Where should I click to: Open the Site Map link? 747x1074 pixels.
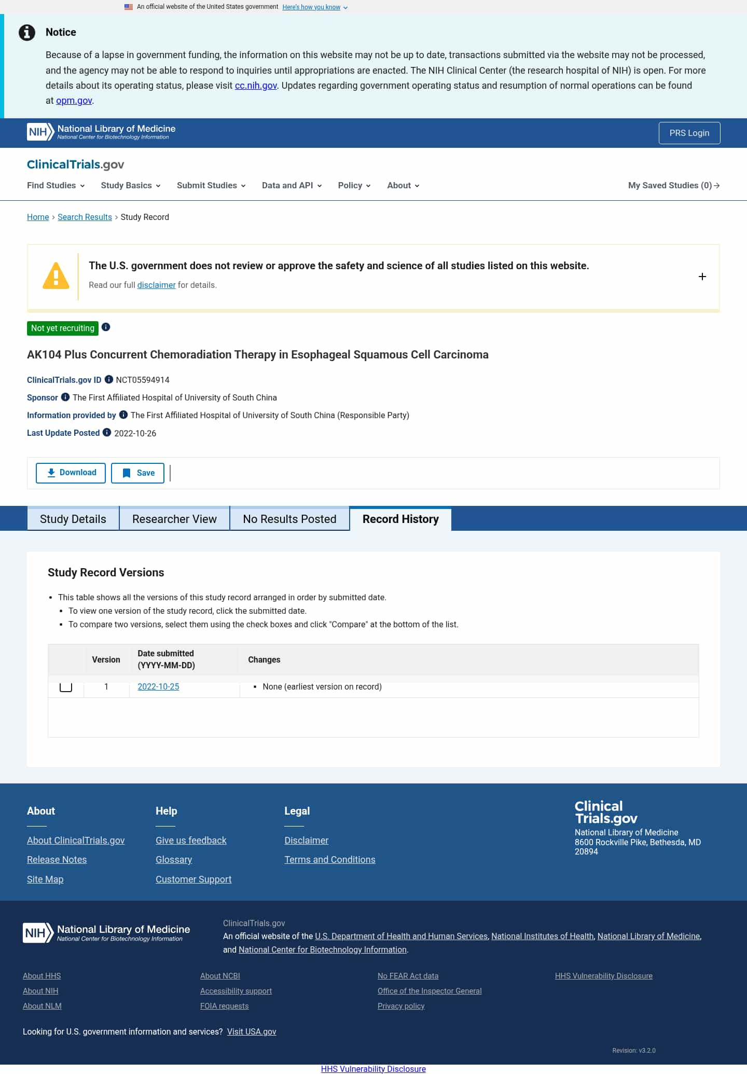[x=45, y=879]
